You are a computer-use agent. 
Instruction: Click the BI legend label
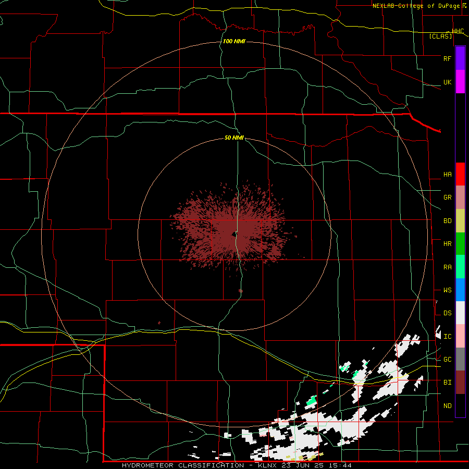(x=447, y=382)
